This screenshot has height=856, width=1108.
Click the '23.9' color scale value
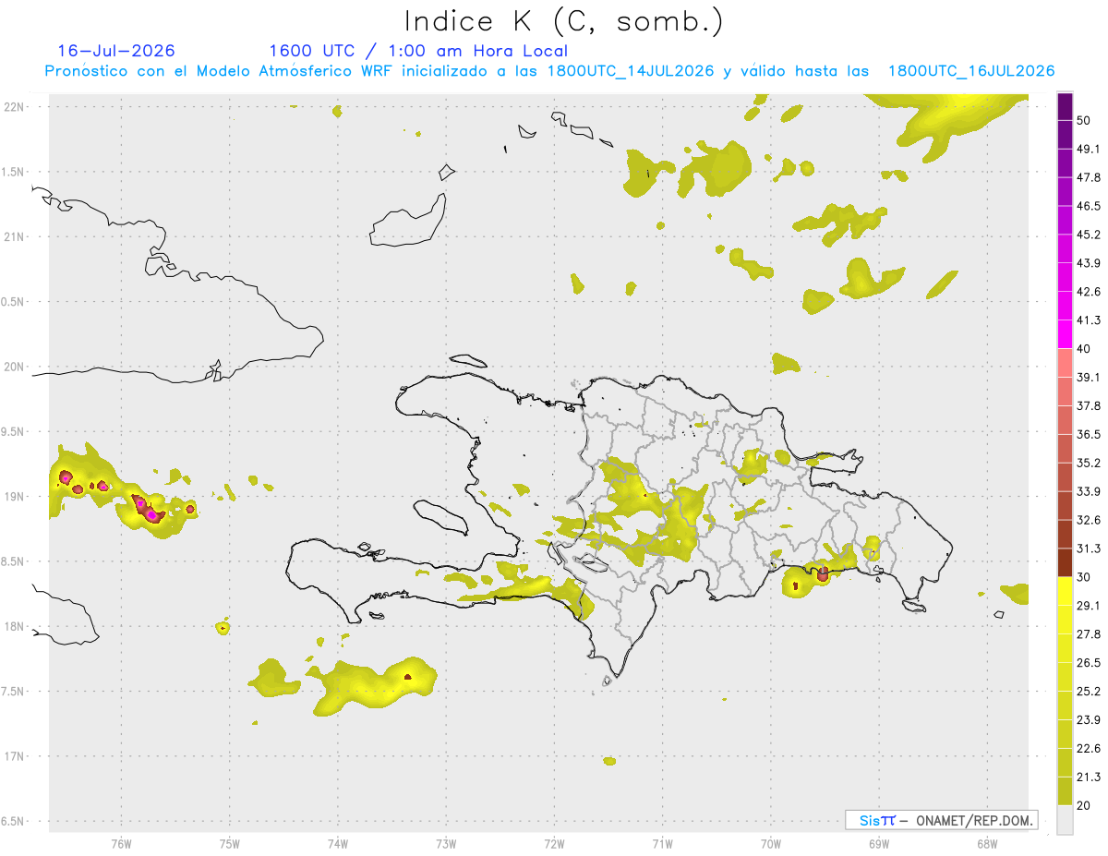click(1089, 720)
